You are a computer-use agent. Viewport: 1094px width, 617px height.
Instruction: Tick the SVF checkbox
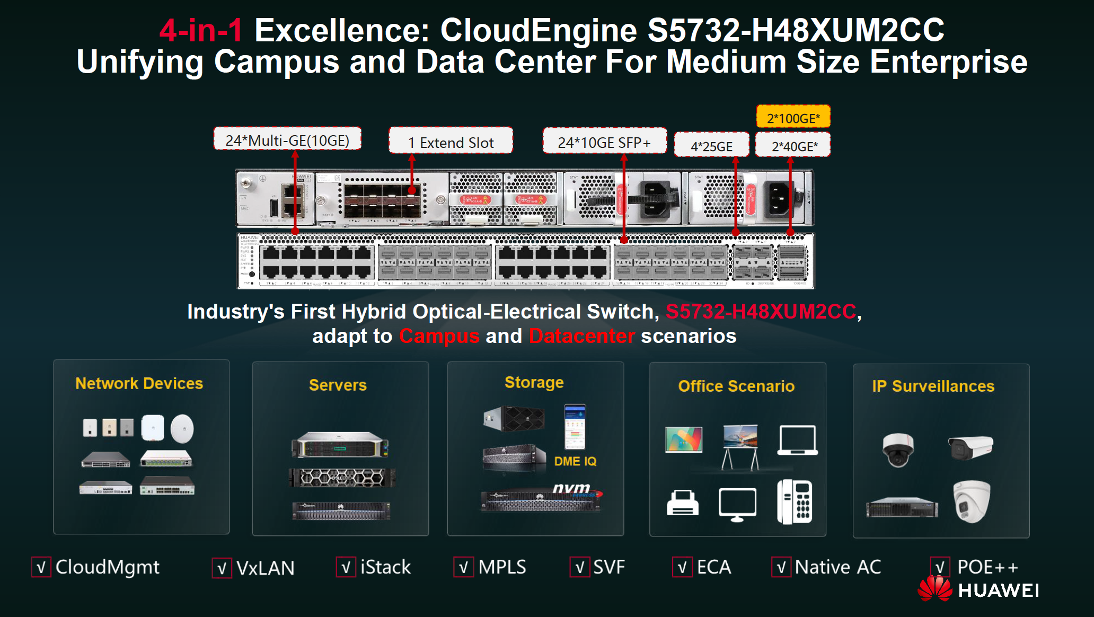(579, 567)
